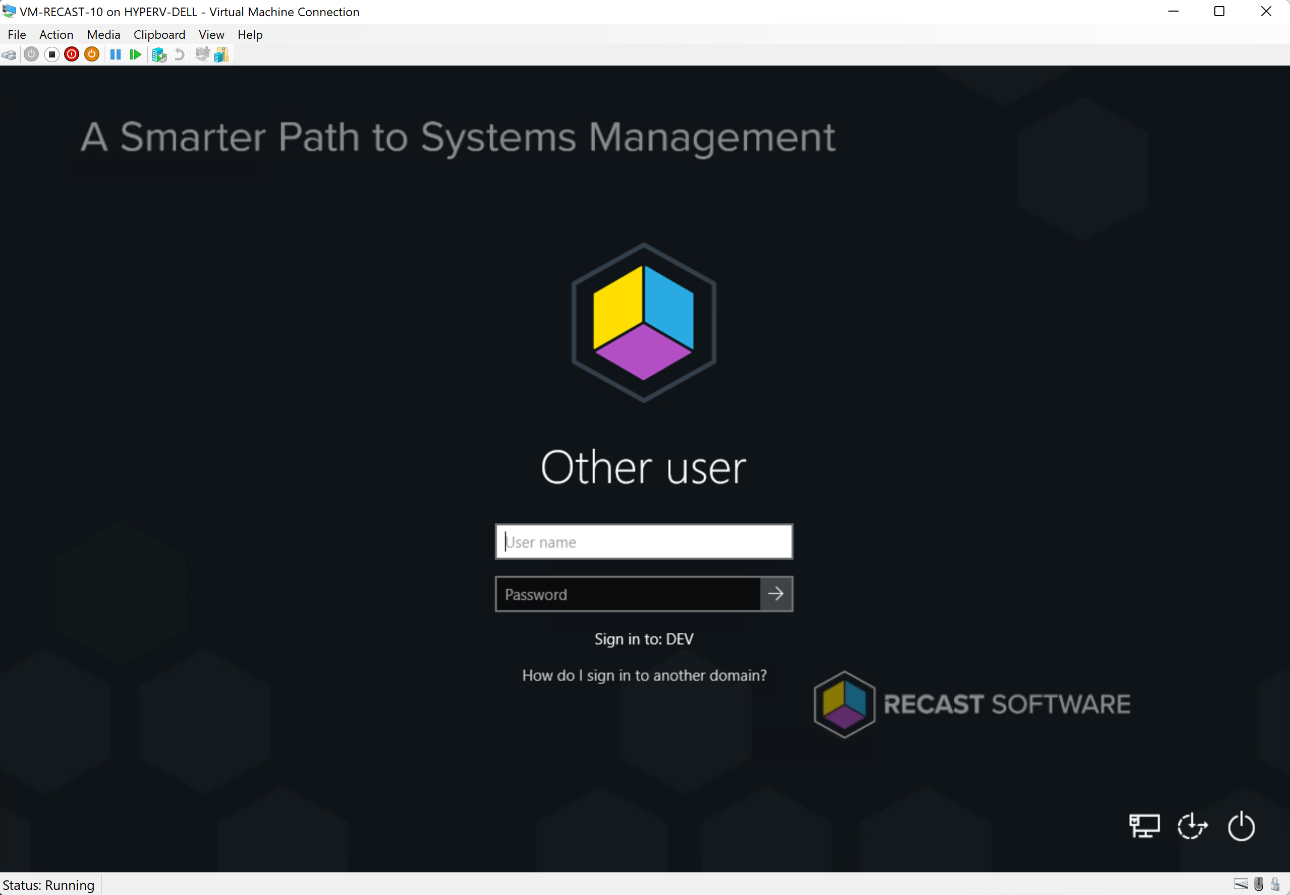The width and height of the screenshot is (1290, 895).
Task: Click the green Reset play icon
Action: pyautogui.click(x=135, y=54)
